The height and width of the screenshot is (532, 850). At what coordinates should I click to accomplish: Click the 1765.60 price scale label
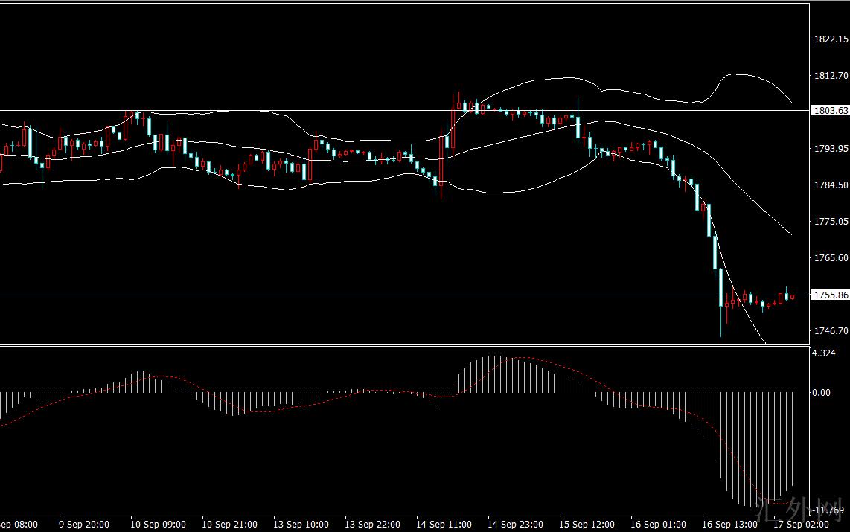pyautogui.click(x=831, y=258)
